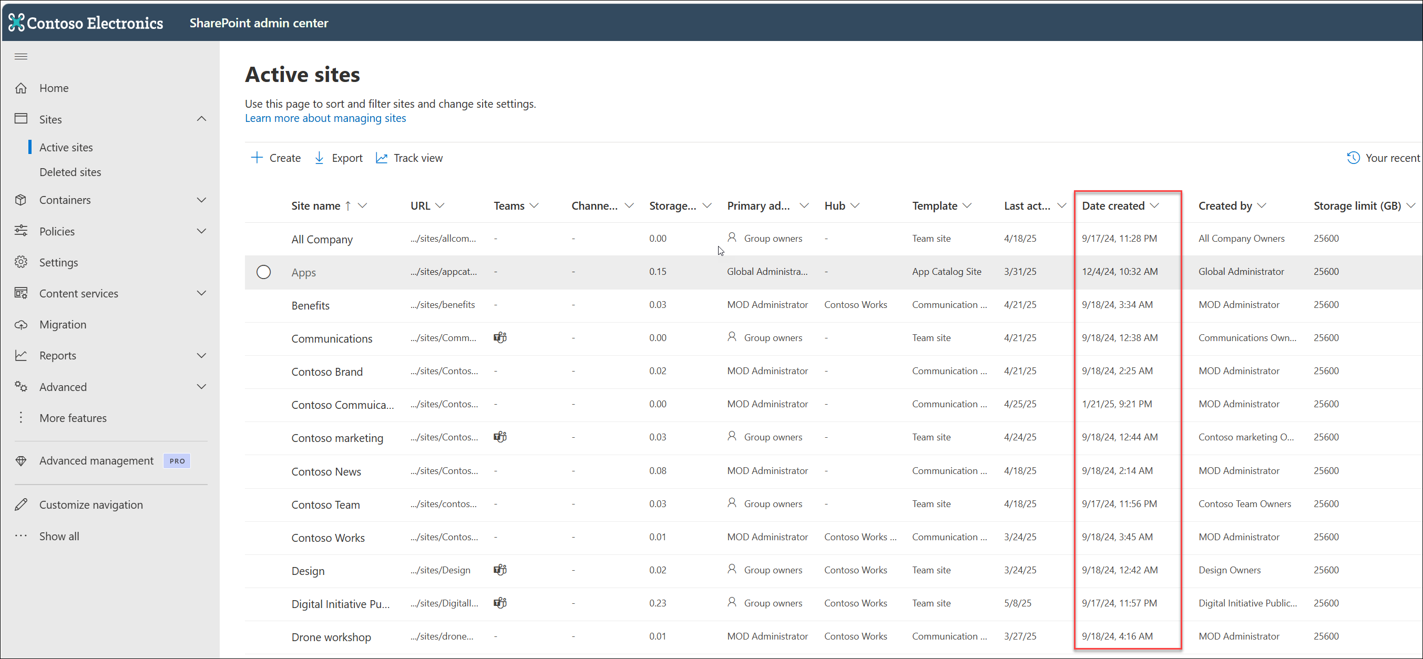The width and height of the screenshot is (1423, 659).
Task: Click the Drone workshop site name
Action: 332,637
